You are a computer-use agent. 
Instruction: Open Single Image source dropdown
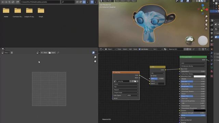(126, 93)
